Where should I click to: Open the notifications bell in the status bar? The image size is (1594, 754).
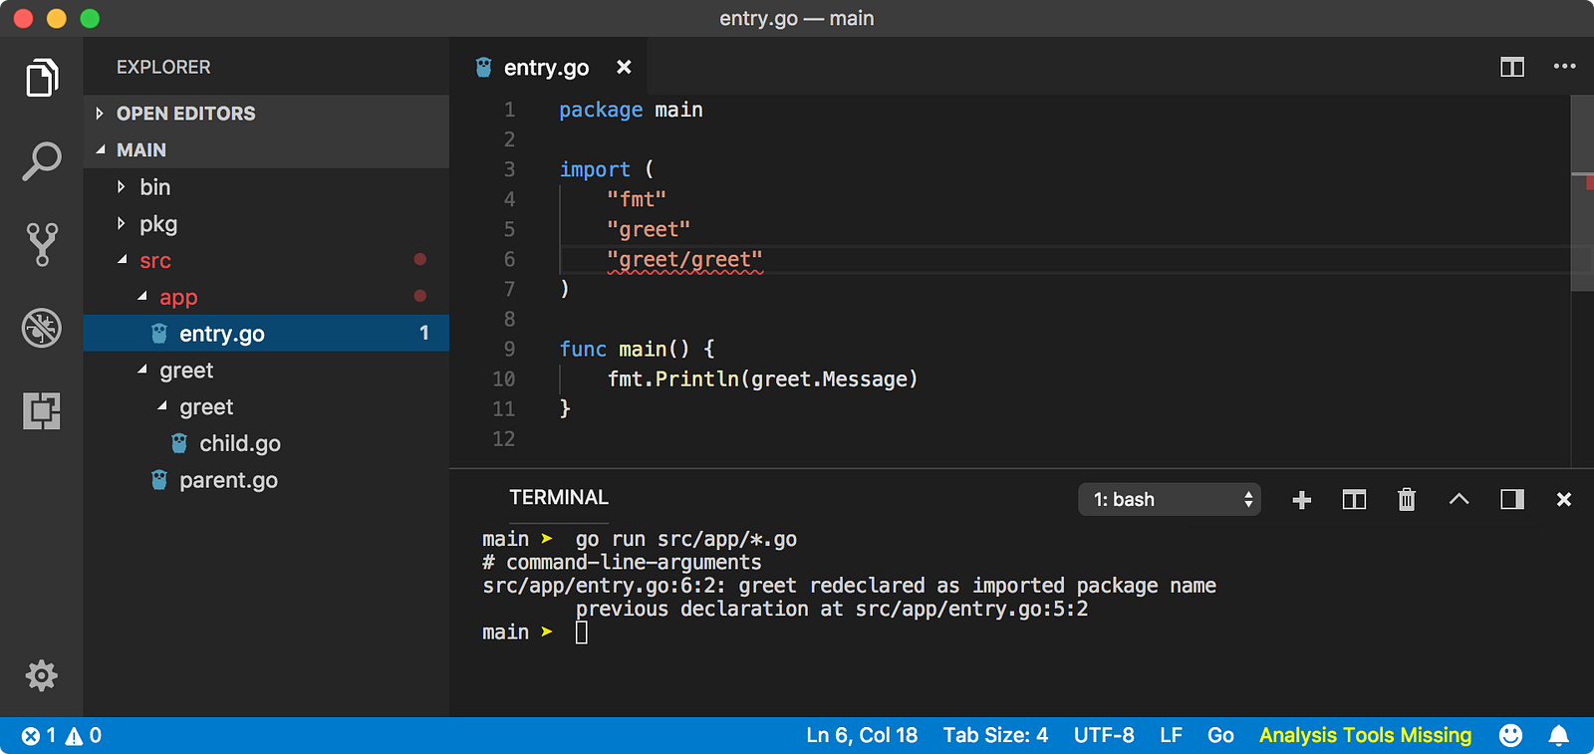(x=1559, y=736)
